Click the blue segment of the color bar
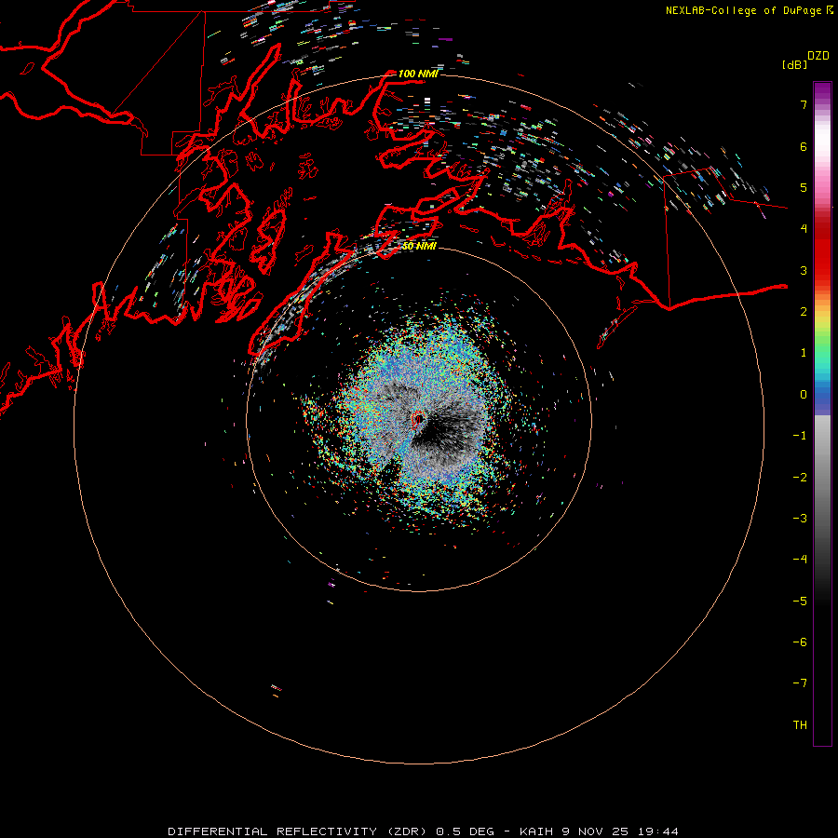The width and height of the screenshot is (838, 838). pos(822,399)
